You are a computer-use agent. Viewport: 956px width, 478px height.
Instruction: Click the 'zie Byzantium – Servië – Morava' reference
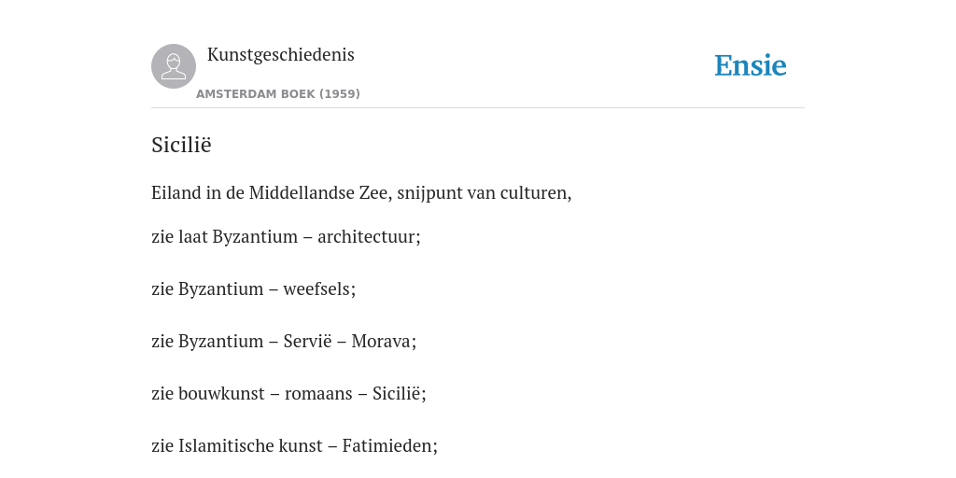click(x=284, y=342)
